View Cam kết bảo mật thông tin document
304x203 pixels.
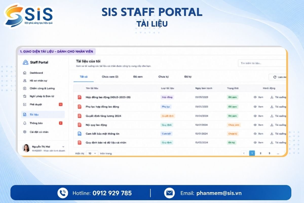[258, 134]
